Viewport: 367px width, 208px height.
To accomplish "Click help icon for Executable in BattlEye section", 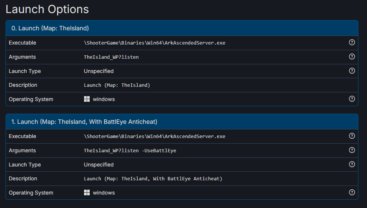I will 352,136.
